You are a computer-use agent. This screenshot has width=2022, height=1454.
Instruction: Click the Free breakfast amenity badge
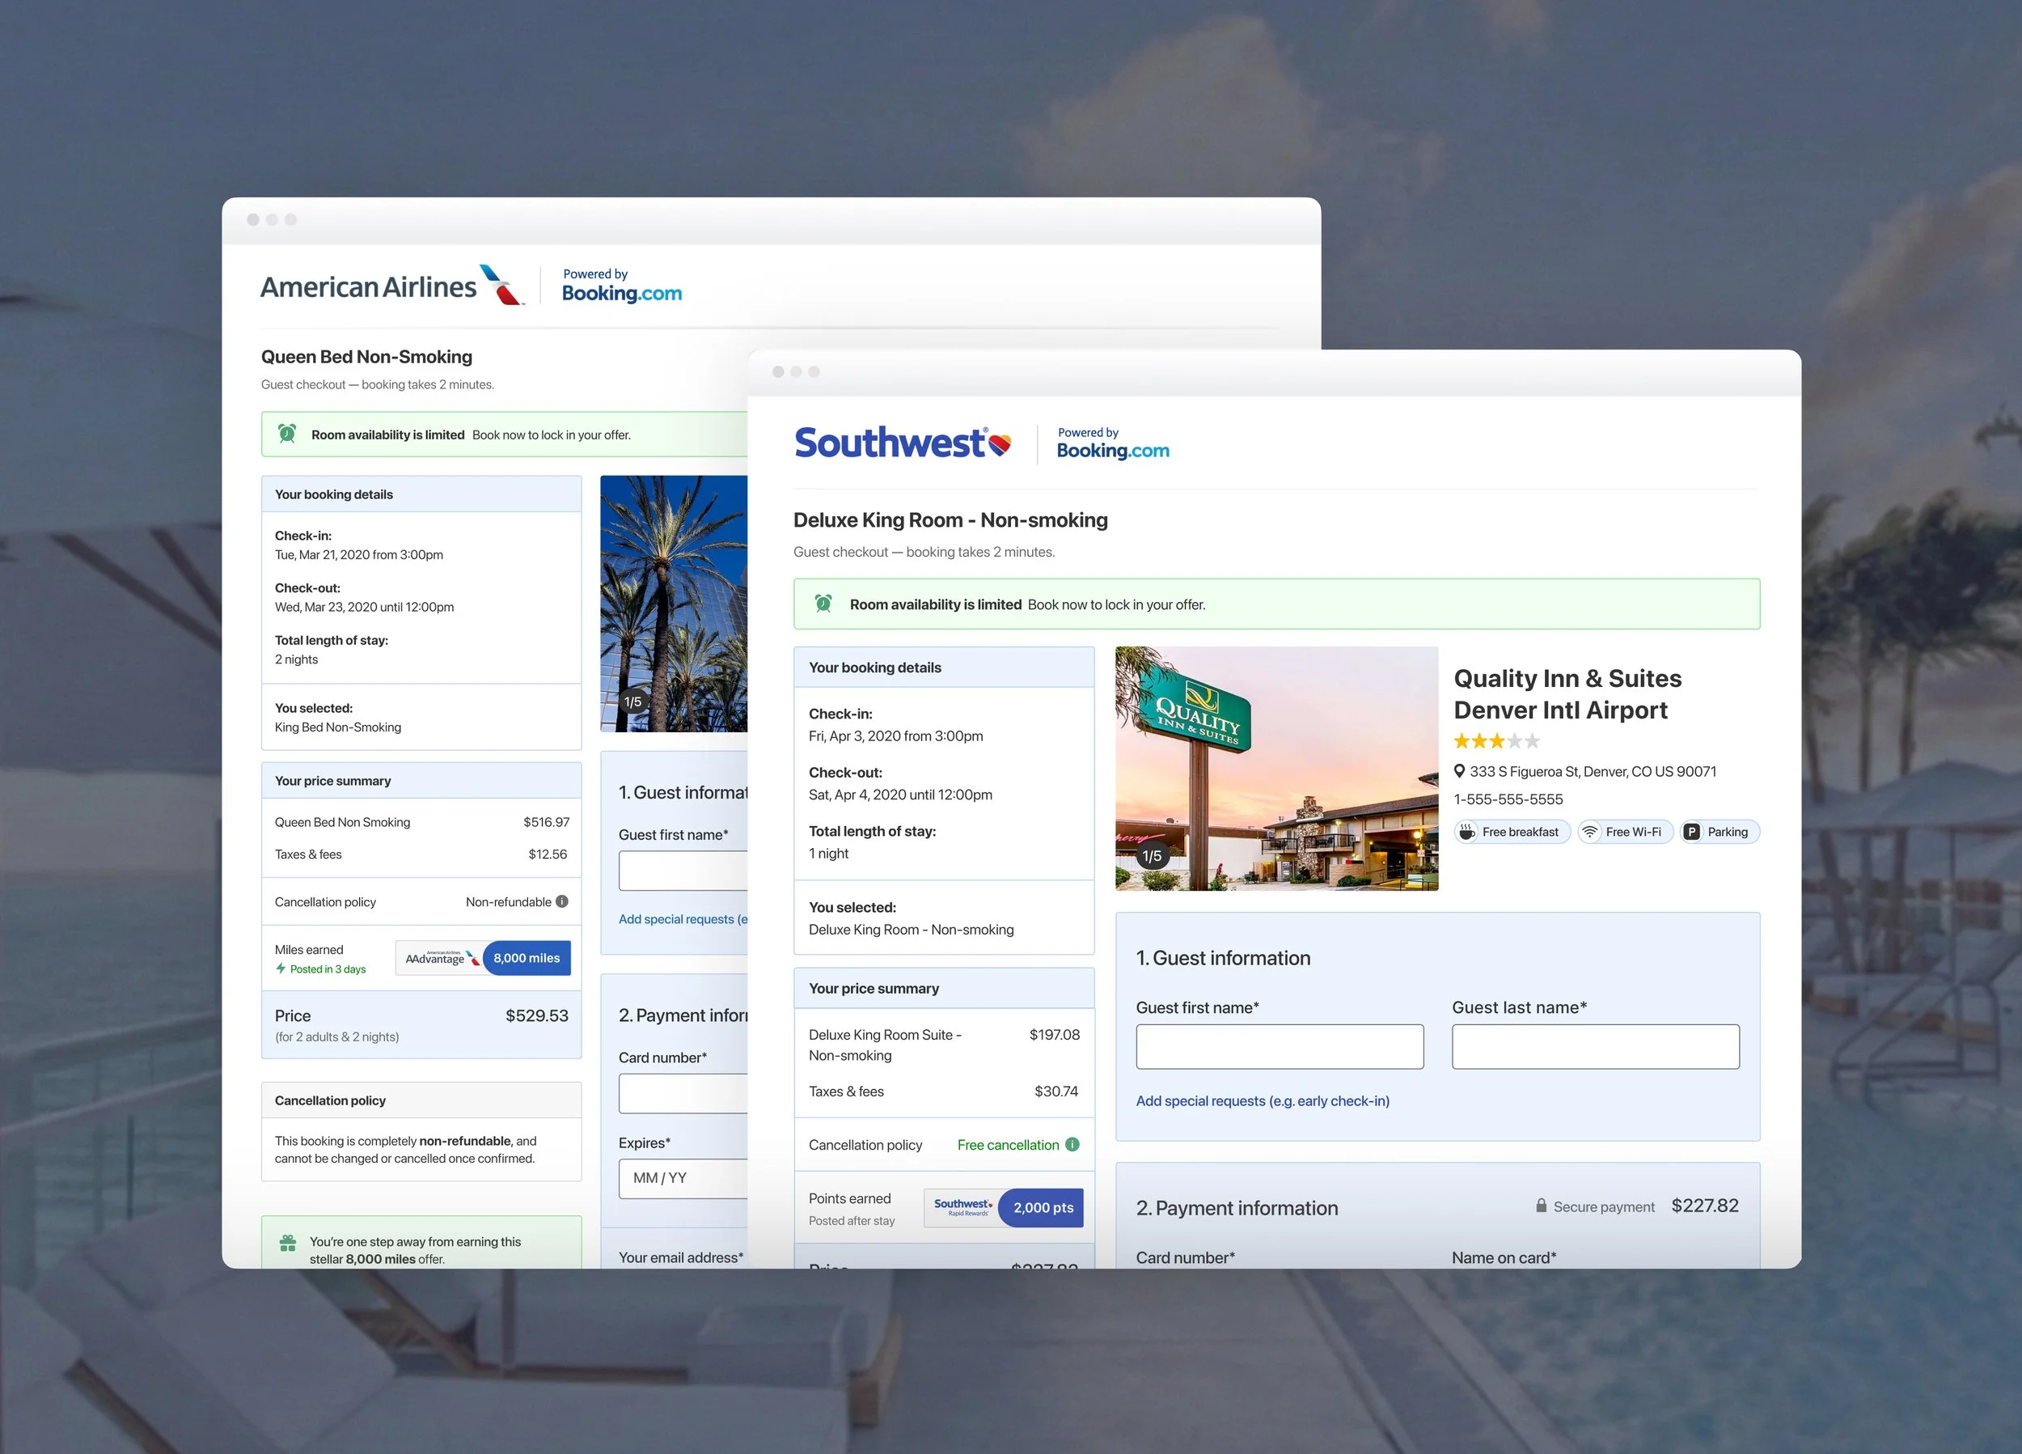(1512, 831)
